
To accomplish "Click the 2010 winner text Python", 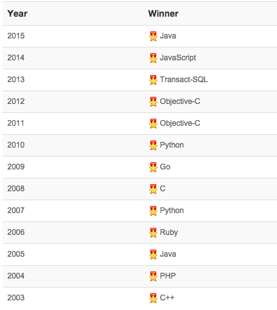I will tap(172, 145).
